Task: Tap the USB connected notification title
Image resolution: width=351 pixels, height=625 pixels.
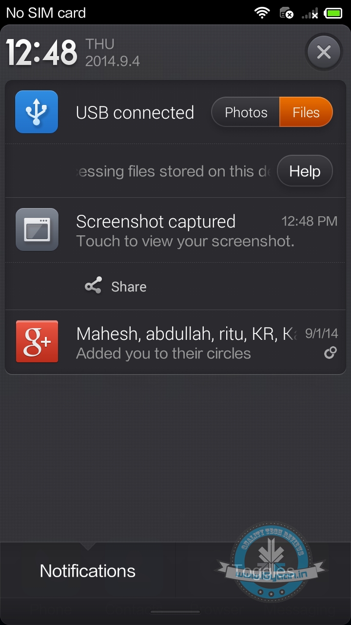Action: pos(135,113)
